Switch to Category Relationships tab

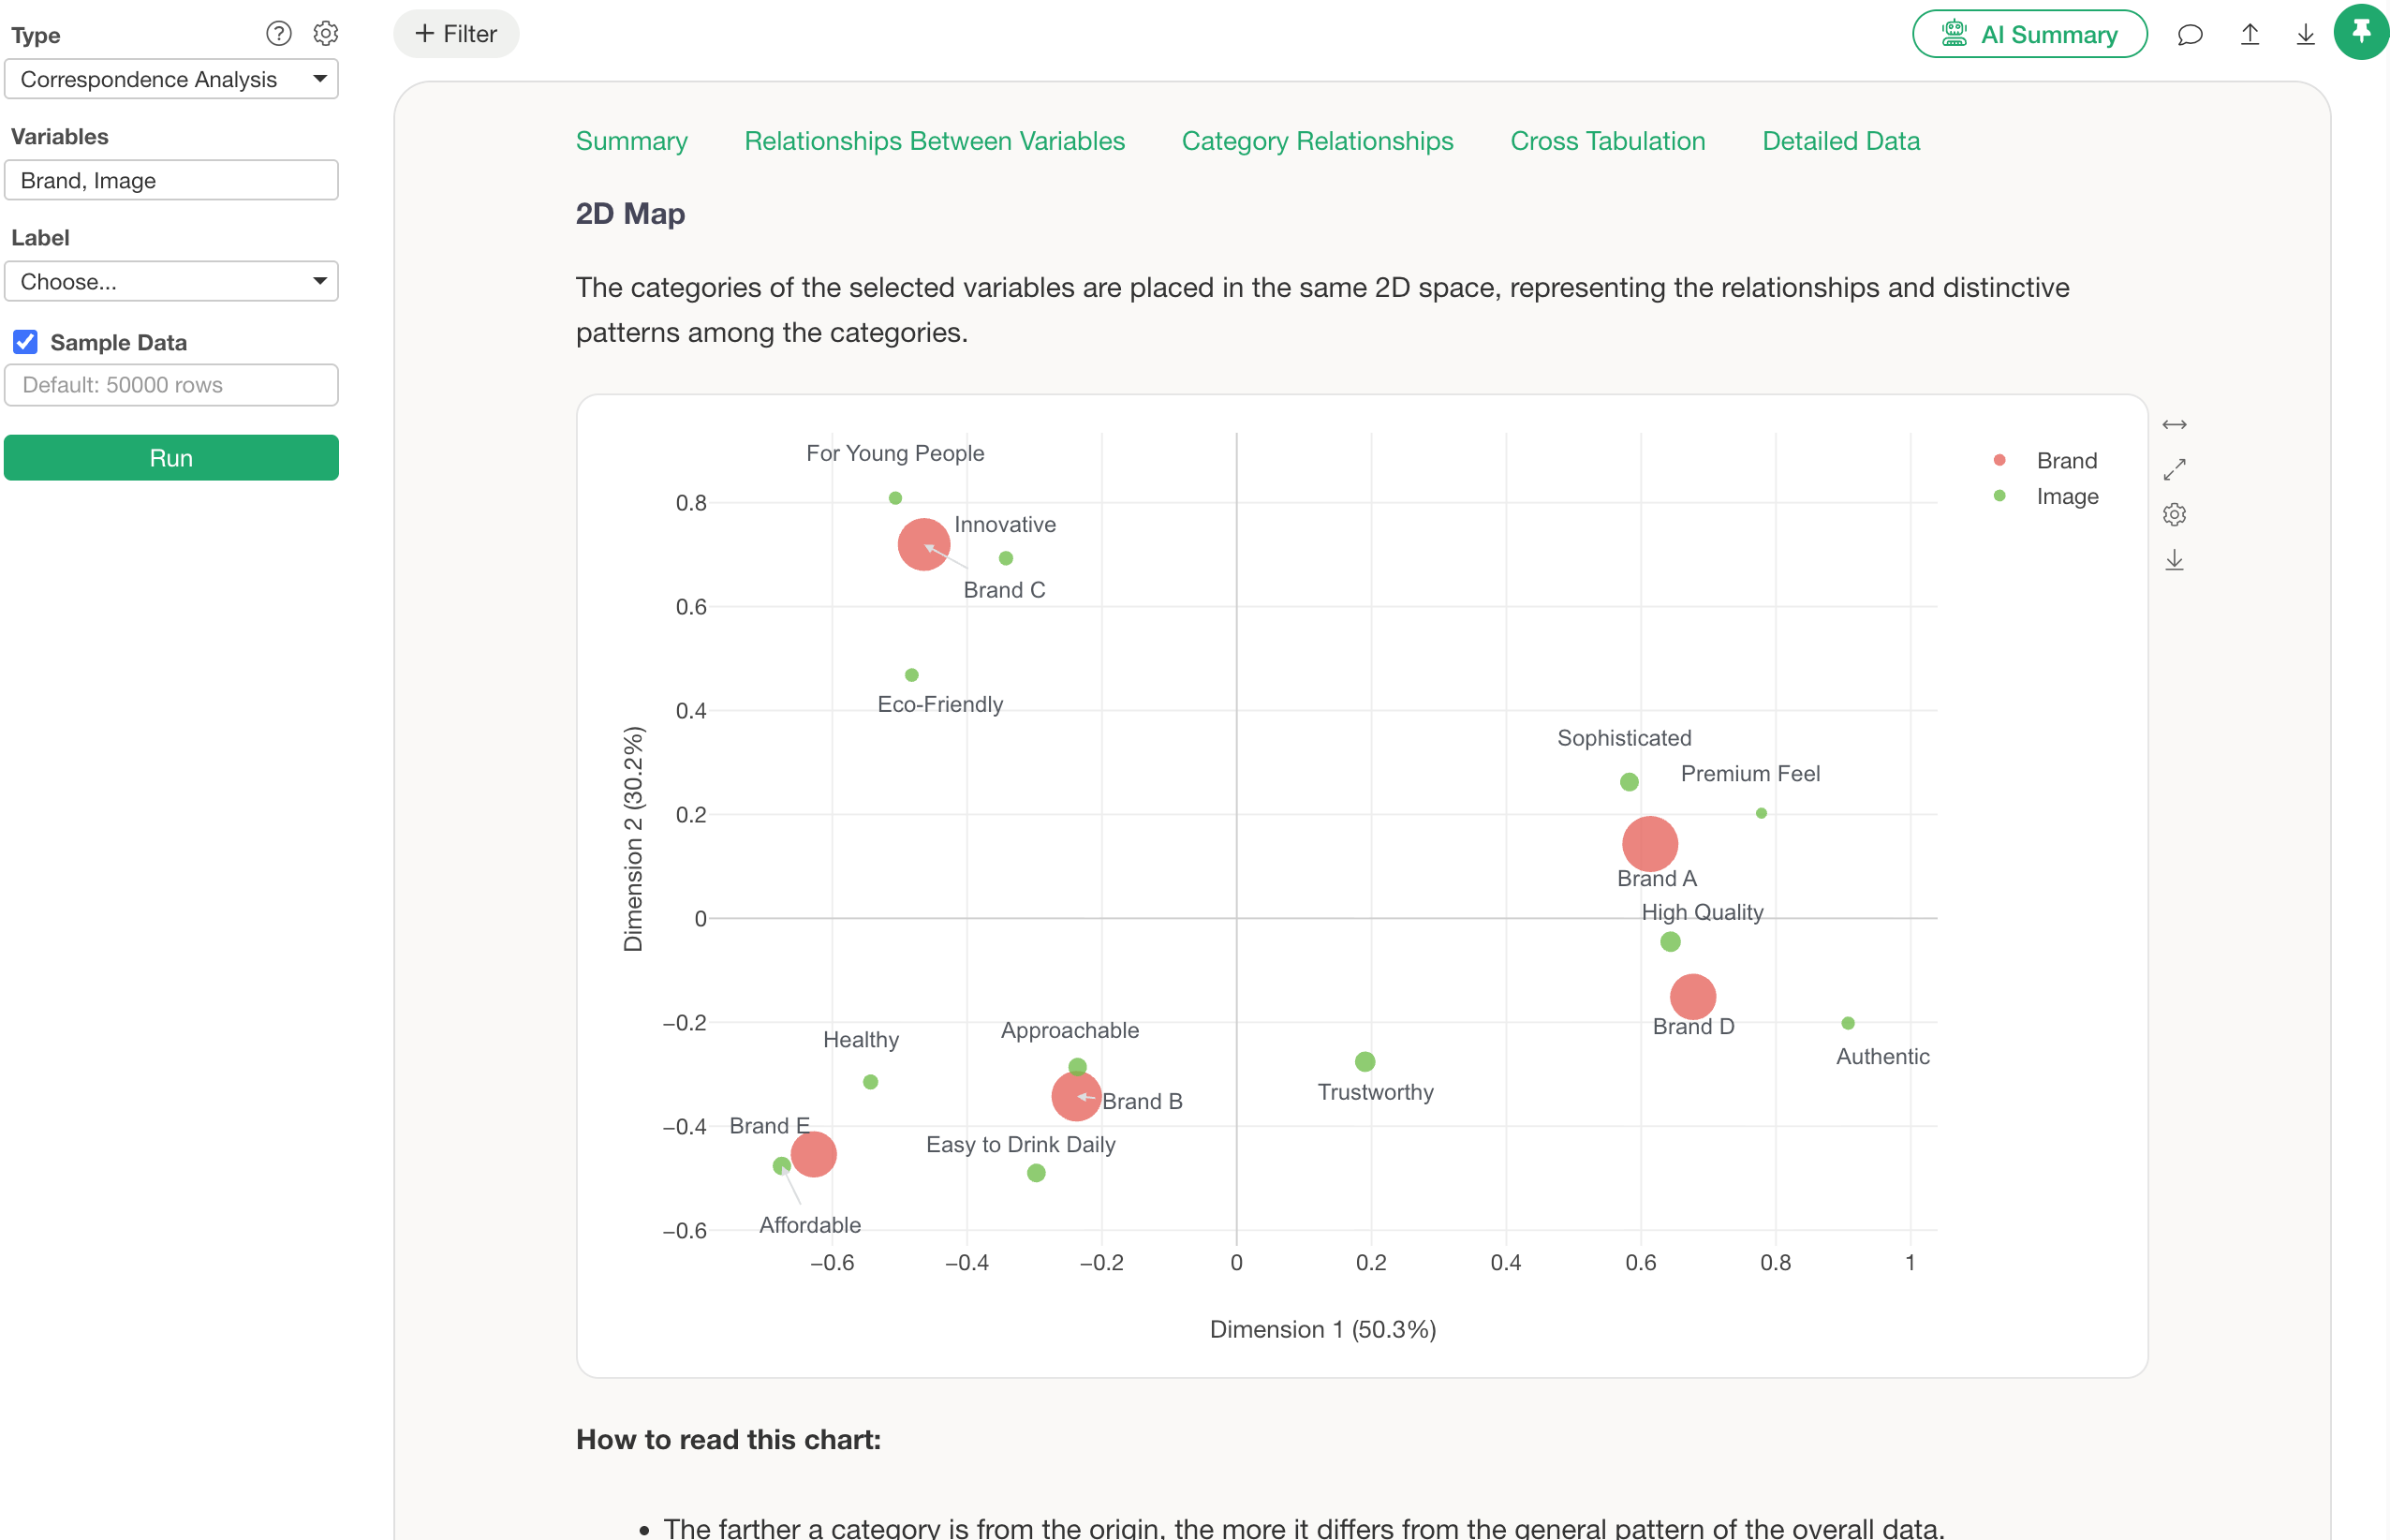coord(1318,141)
